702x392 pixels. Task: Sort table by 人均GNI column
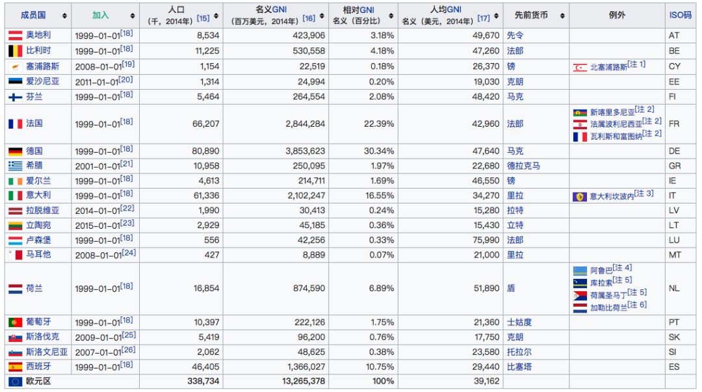(496, 16)
